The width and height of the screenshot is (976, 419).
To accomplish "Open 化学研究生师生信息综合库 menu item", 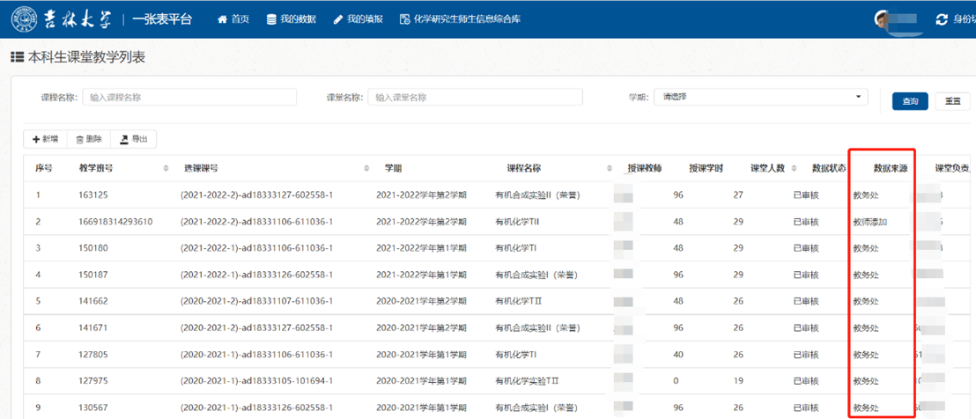I will pos(460,19).
